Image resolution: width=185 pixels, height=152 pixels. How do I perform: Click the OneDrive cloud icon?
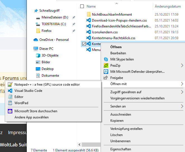coord(36,40)
